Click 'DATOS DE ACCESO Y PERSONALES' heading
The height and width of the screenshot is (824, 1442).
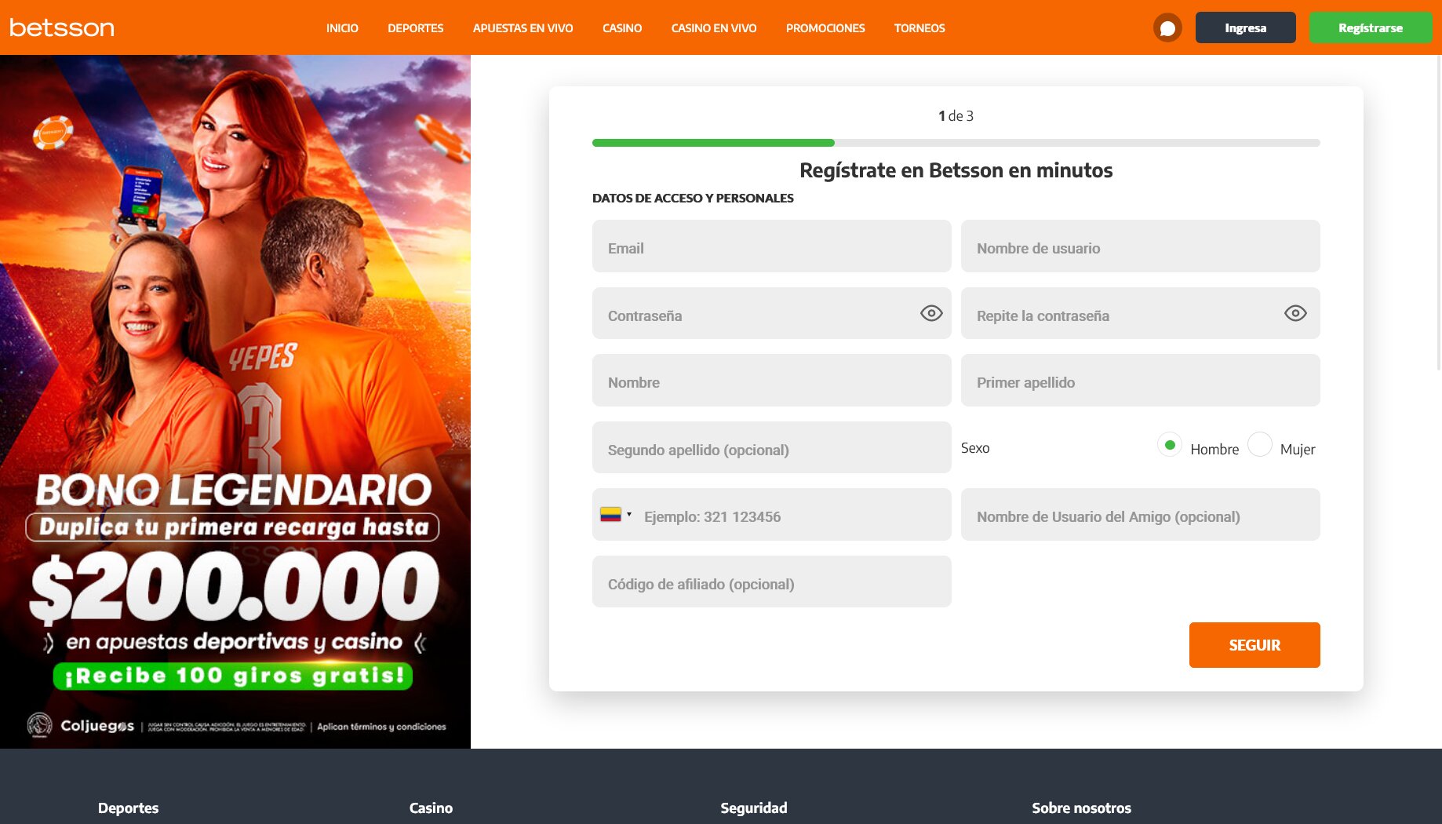click(693, 198)
